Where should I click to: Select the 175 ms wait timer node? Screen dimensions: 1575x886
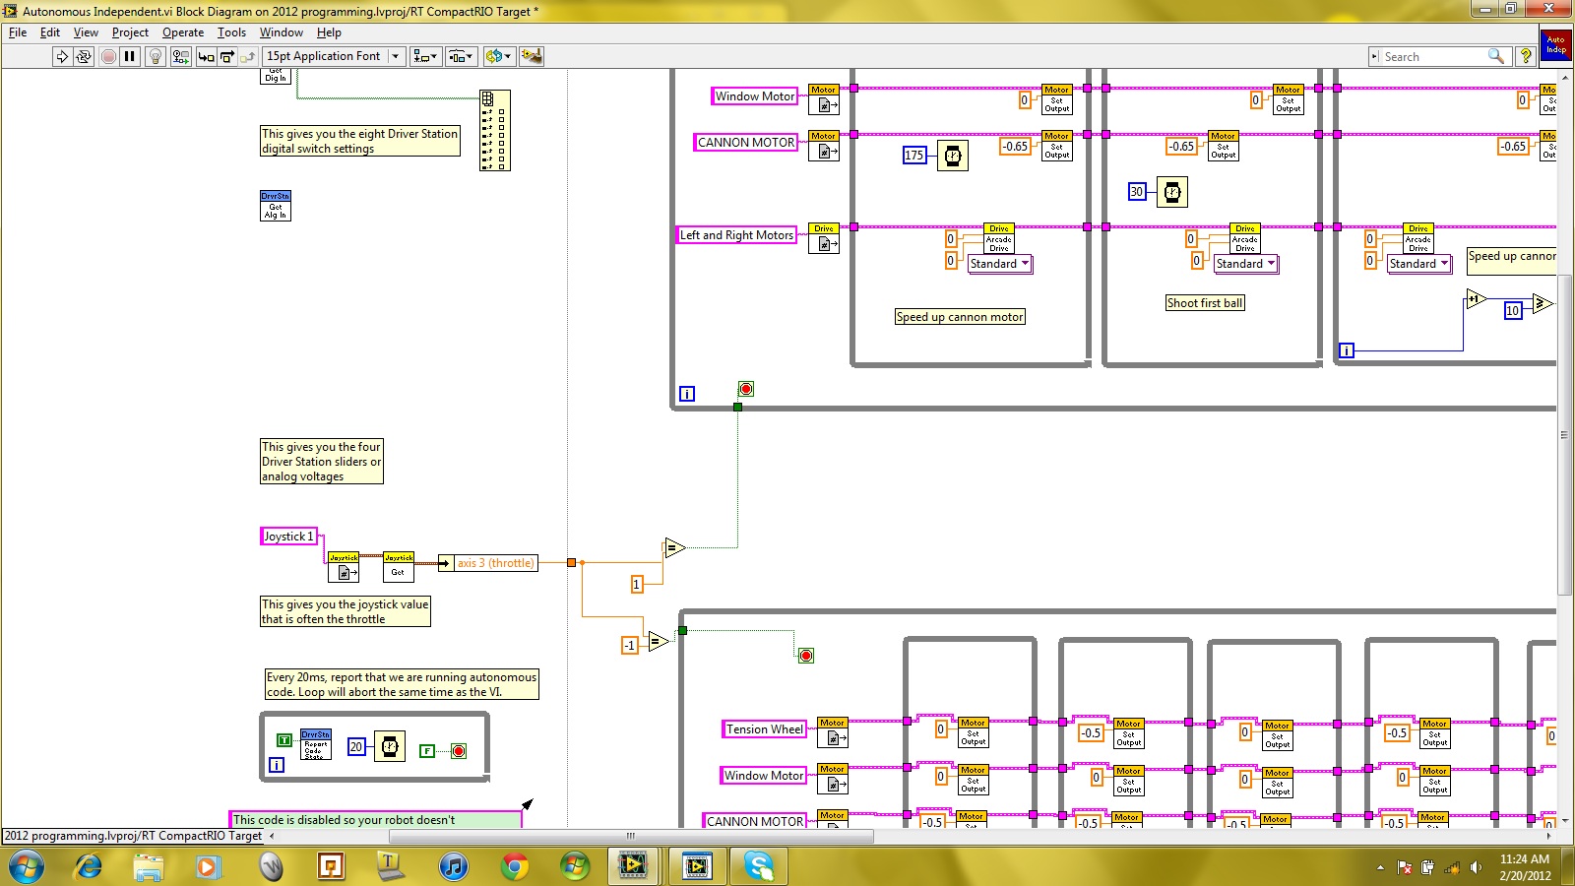click(953, 156)
